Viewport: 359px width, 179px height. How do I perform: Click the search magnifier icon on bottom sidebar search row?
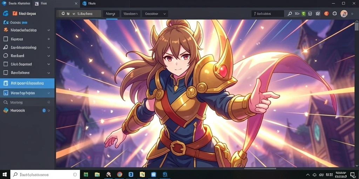[6, 102]
